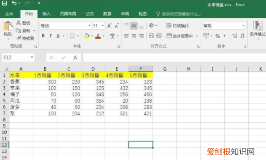This screenshot has height=160, width=266.
Task: Apply yellow fill color bucket
Action: tap(87, 36)
